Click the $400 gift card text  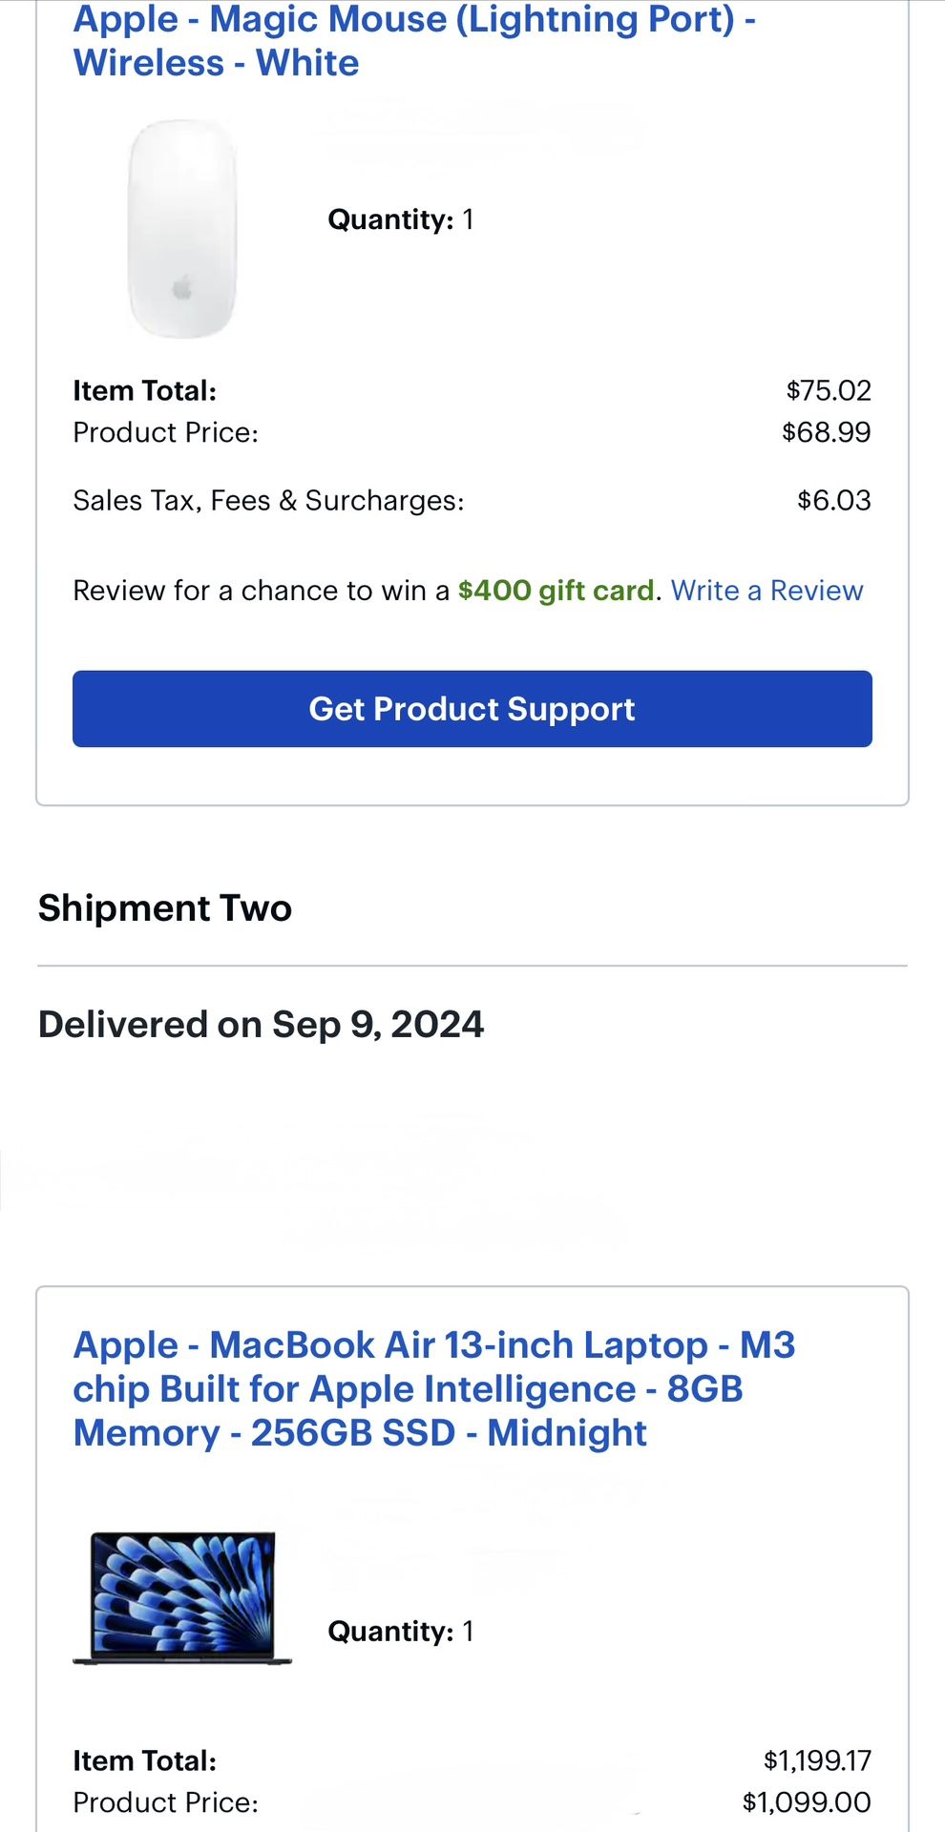point(556,591)
